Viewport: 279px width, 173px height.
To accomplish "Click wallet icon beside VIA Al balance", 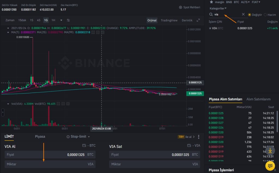I will pos(84,145).
